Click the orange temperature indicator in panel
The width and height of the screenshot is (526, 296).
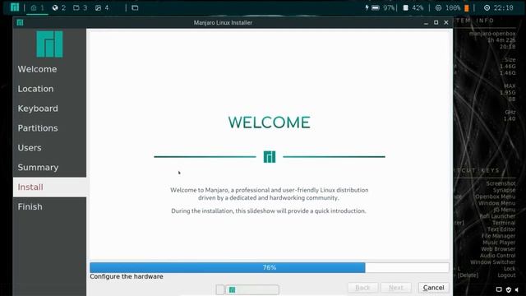tap(466, 8)
